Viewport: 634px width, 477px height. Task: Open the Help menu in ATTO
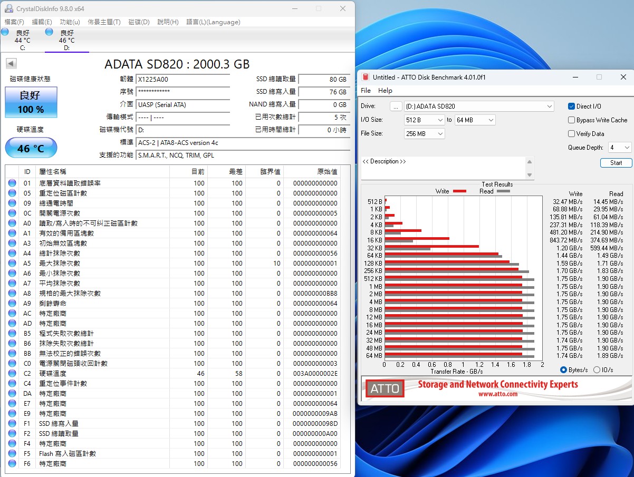[x=385, y=91]
